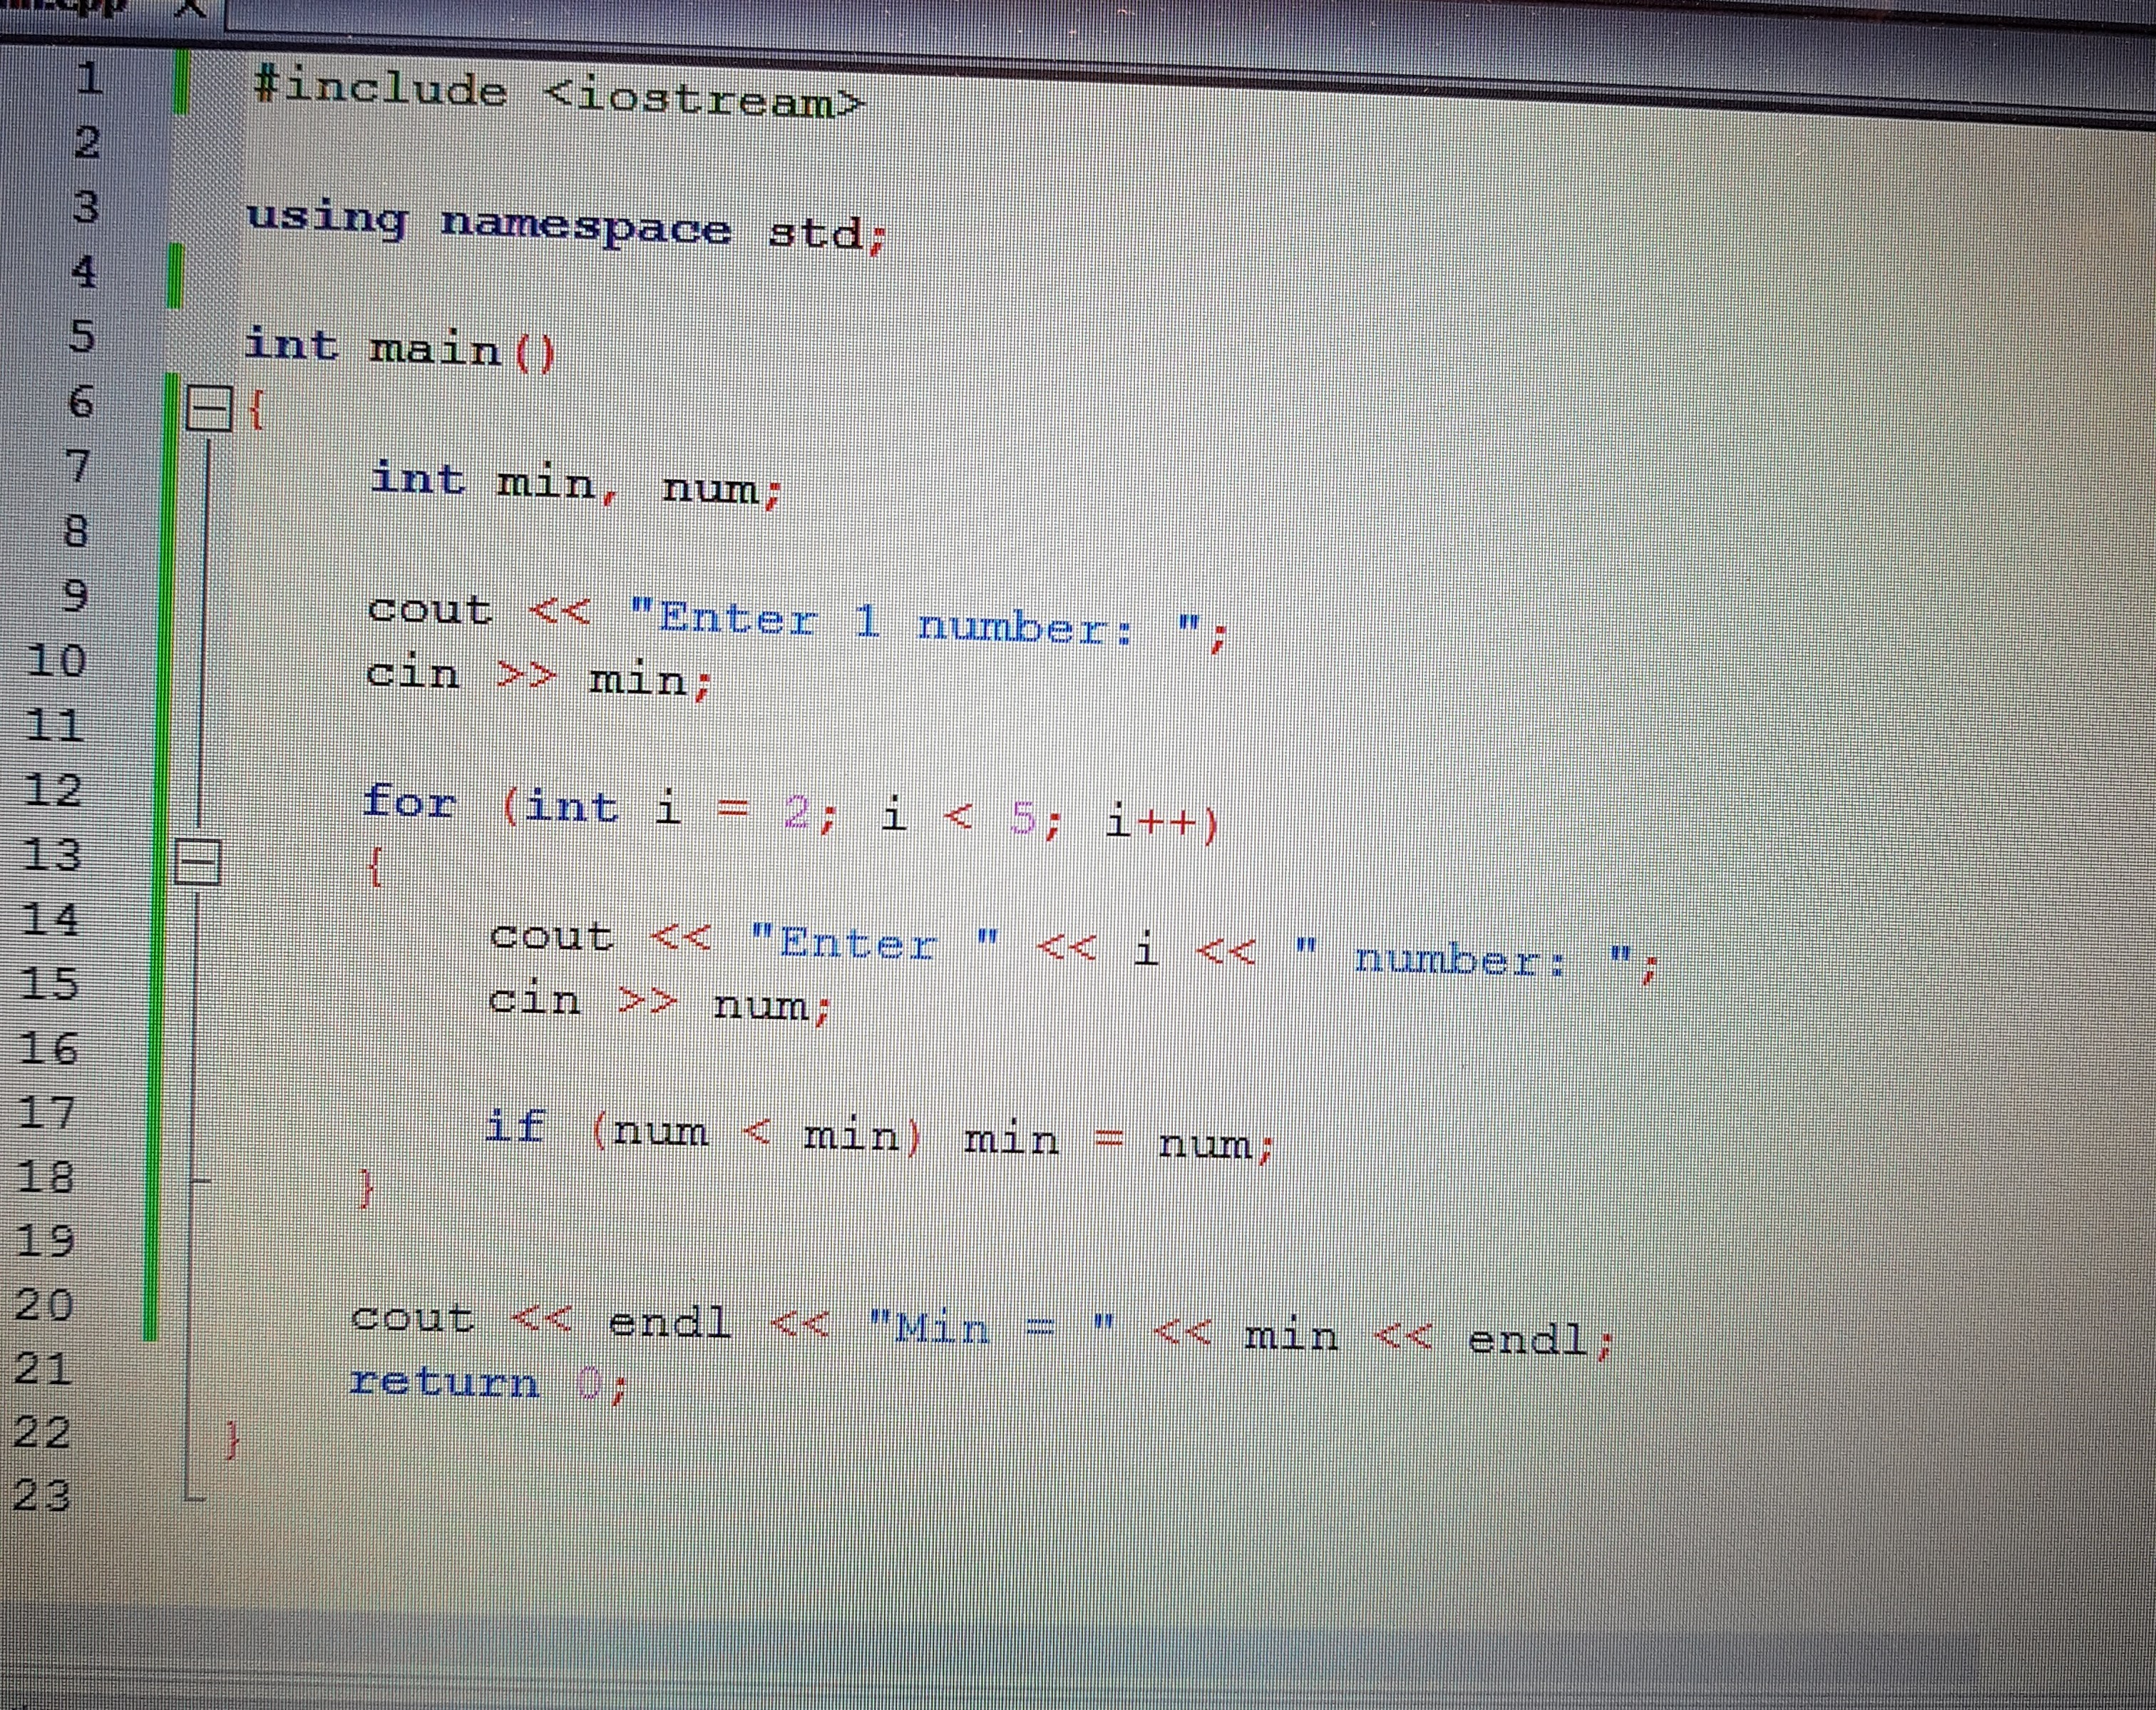Click the if keyword on line 17

coord(515,1127)
